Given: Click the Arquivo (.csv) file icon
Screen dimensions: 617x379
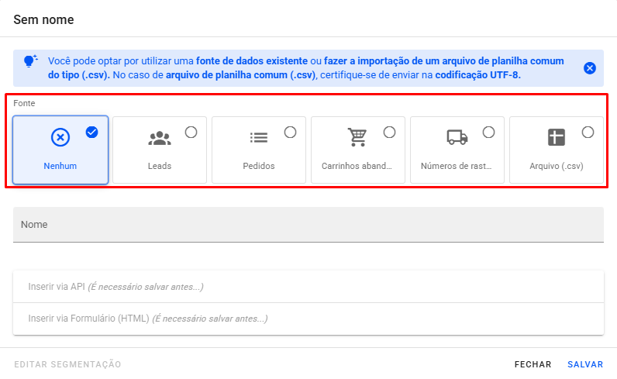Looking at the screenshot, I should coord(557,137).
